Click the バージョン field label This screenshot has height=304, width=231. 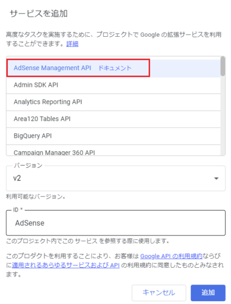pyautogui.click(x=28, y=166)
